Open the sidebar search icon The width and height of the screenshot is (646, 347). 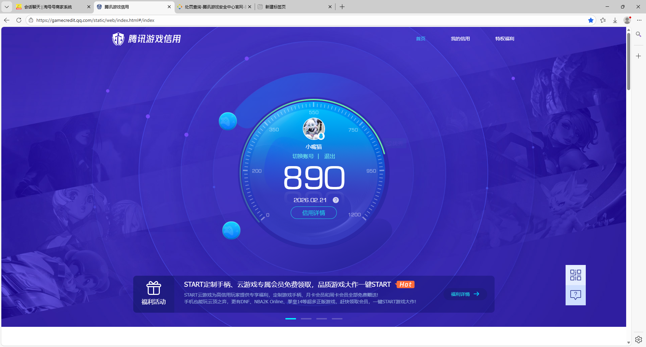click(x=638, y=34)
